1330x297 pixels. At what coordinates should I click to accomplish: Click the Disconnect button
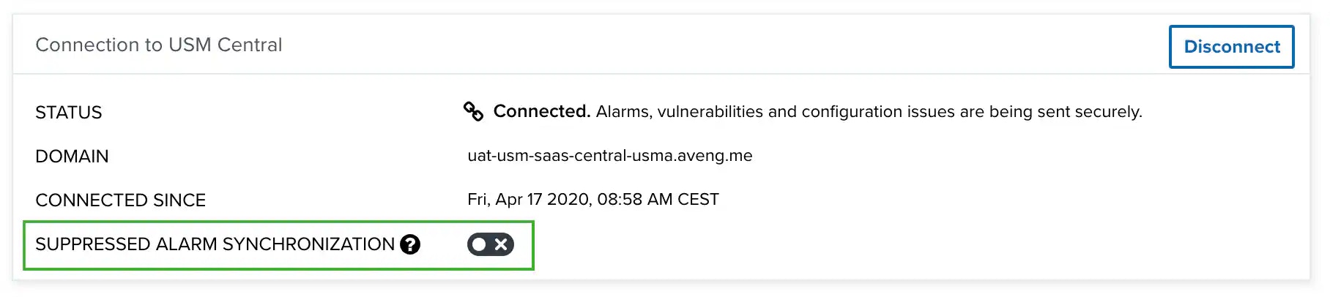[1231, 47]
